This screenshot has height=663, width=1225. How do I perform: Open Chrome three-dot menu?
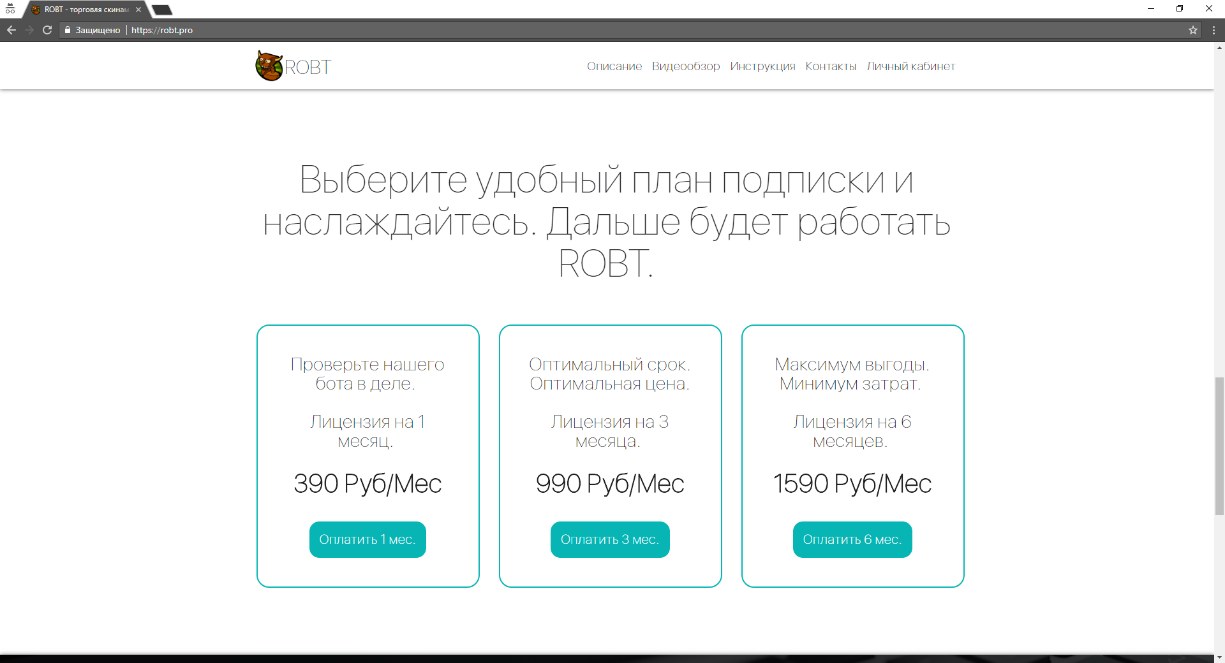coord(1213,30)
